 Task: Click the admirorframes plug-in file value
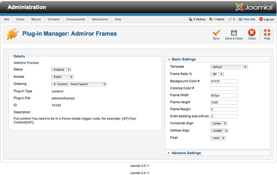click(x=63, y=98)
